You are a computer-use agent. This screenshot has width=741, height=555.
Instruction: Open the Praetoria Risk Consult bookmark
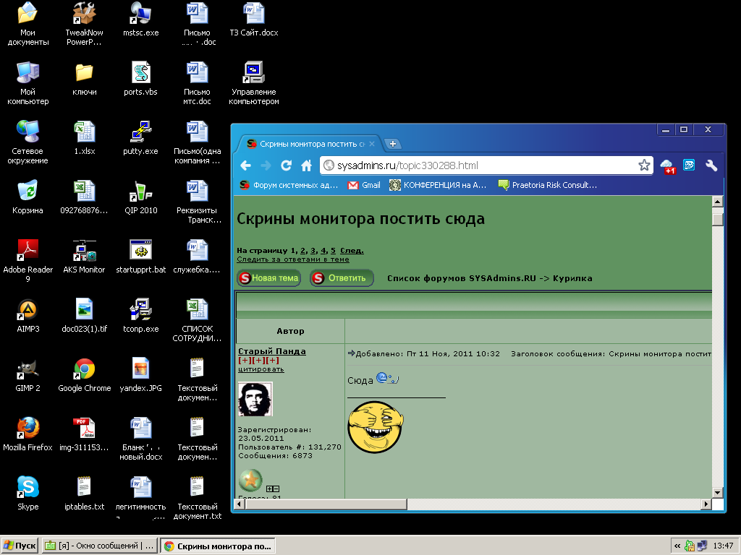point(548,185)
